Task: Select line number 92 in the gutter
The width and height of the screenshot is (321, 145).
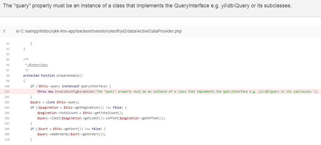Action: (x=8, y=43)
